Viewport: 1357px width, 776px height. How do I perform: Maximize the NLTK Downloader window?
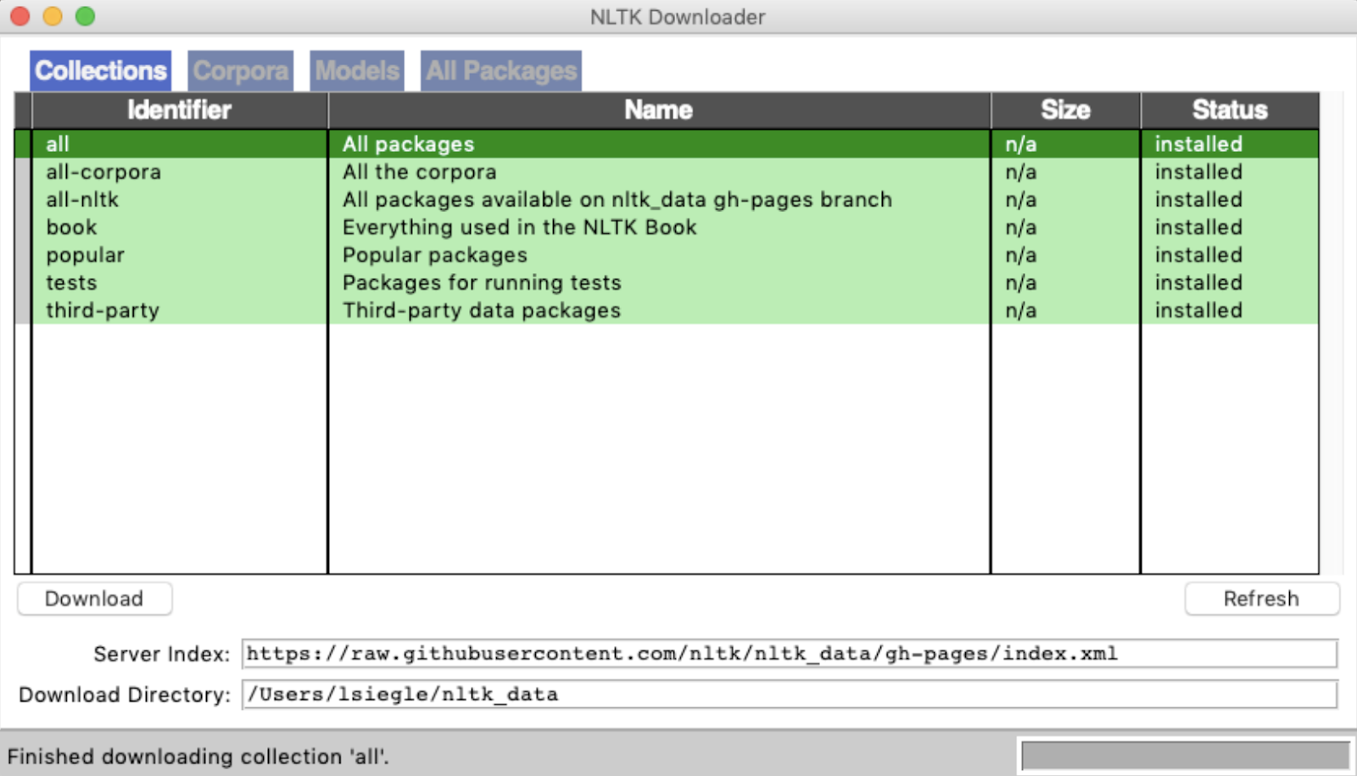(x=85, y=16)
